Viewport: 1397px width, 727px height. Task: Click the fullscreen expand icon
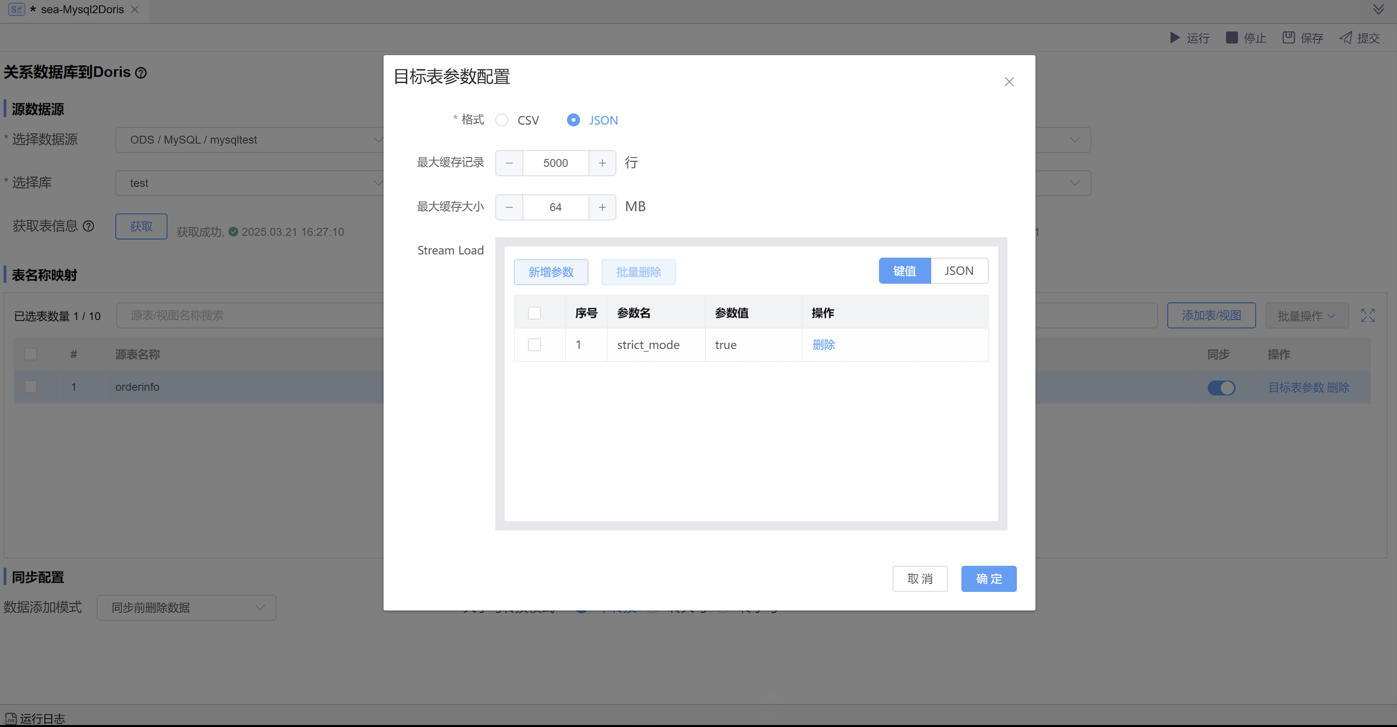click(x=1367, y=315)
